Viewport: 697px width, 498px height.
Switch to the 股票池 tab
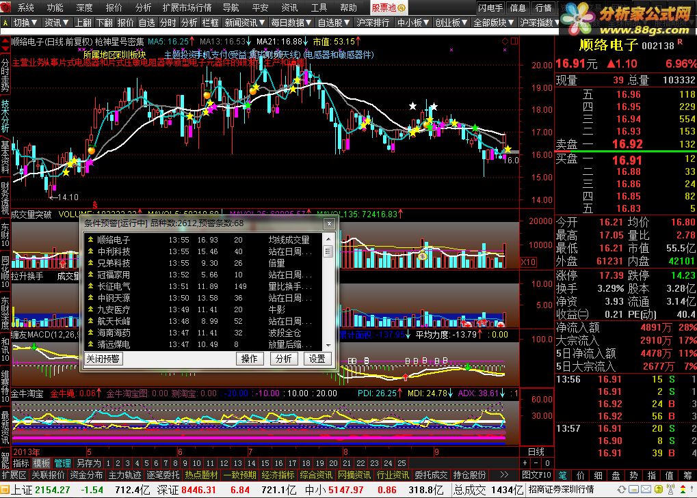[389, 8]
